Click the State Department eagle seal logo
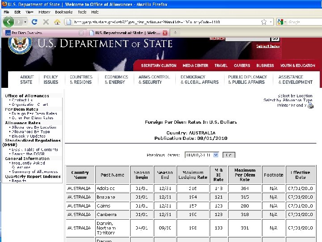The image size is (322, 242). (20, 45)
